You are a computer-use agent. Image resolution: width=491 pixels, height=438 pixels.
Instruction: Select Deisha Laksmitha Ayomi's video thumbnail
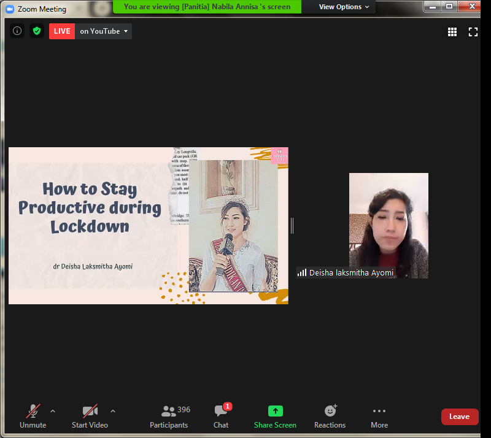pyautogui.click(x=389, y=226)
